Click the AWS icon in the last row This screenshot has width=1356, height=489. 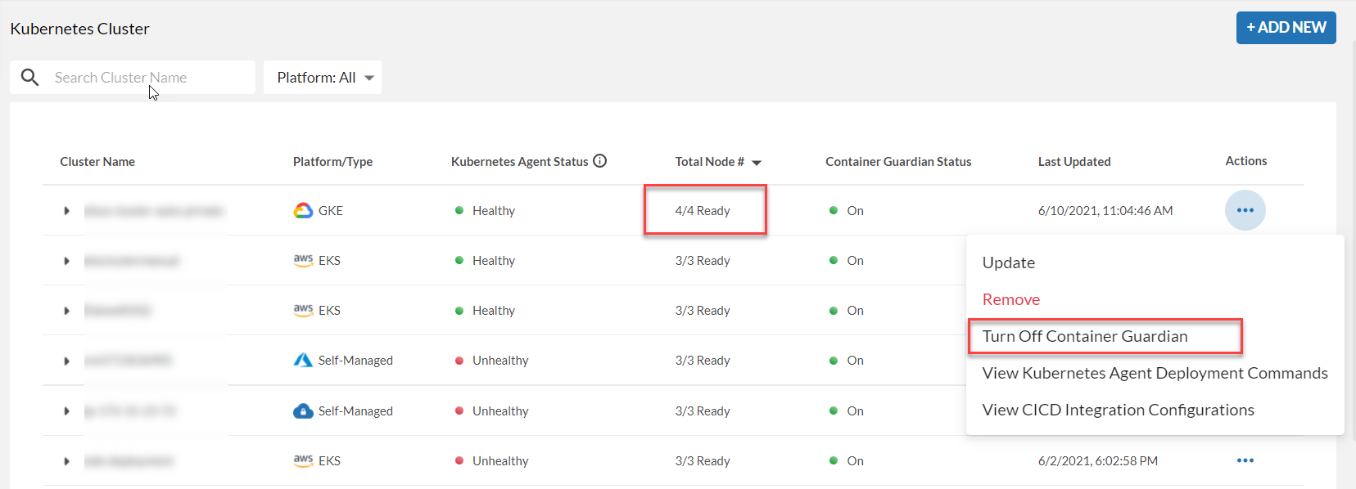point(303,460)
